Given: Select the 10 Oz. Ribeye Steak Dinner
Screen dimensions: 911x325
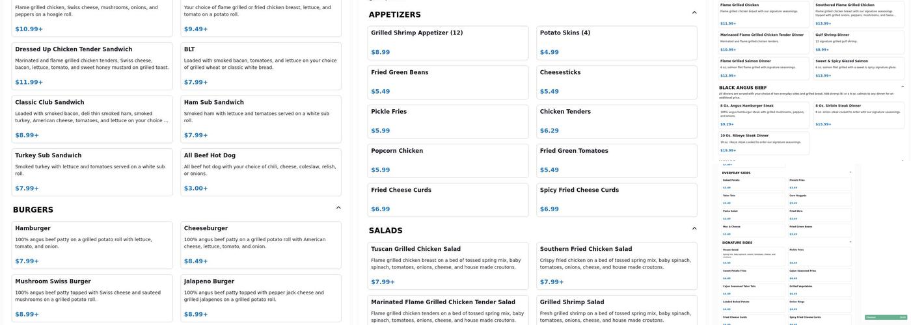Looking at the screenshot, I should point(764,143).
